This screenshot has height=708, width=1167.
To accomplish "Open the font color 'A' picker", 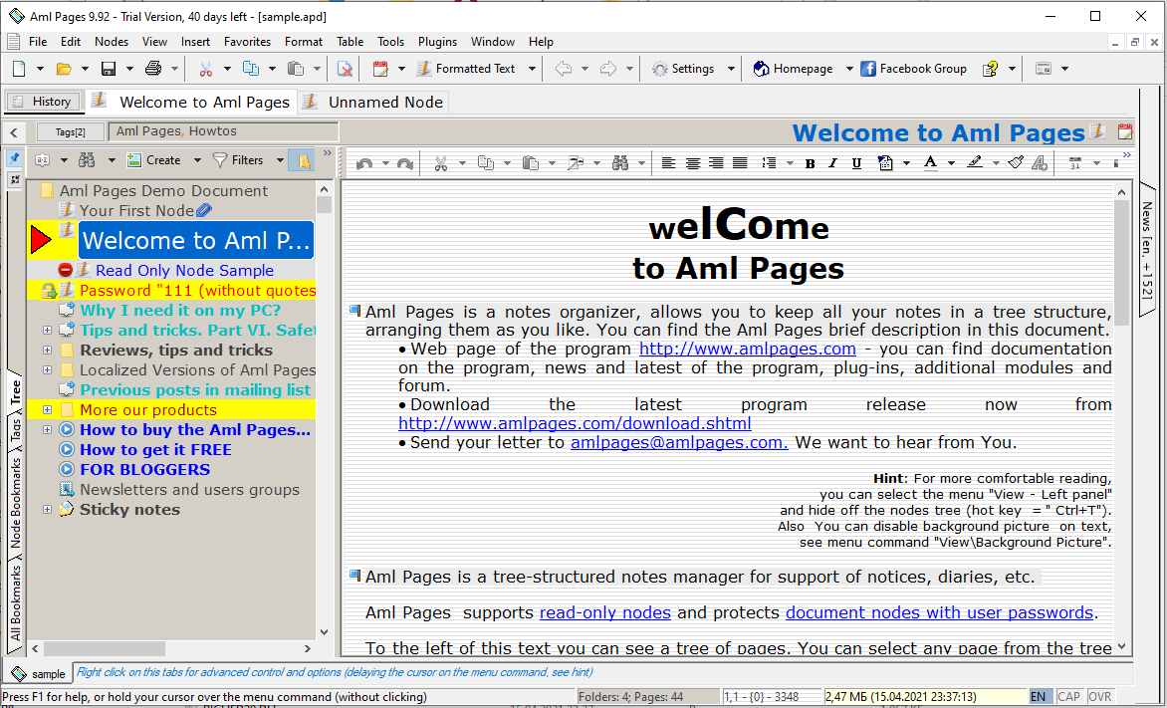I will pos(930,163).
